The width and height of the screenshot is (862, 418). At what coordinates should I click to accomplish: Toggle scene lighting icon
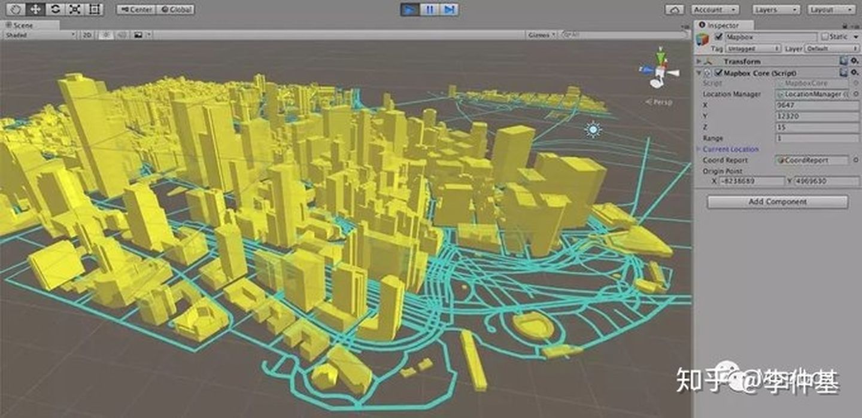pos(107,35)
